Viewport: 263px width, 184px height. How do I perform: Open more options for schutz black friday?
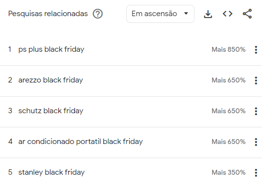pos(256,111)
